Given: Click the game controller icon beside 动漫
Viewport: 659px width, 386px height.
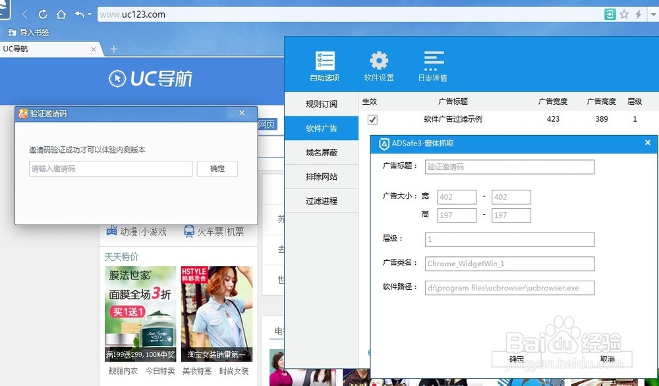Looking at the screenshot, I should point(111,231).
